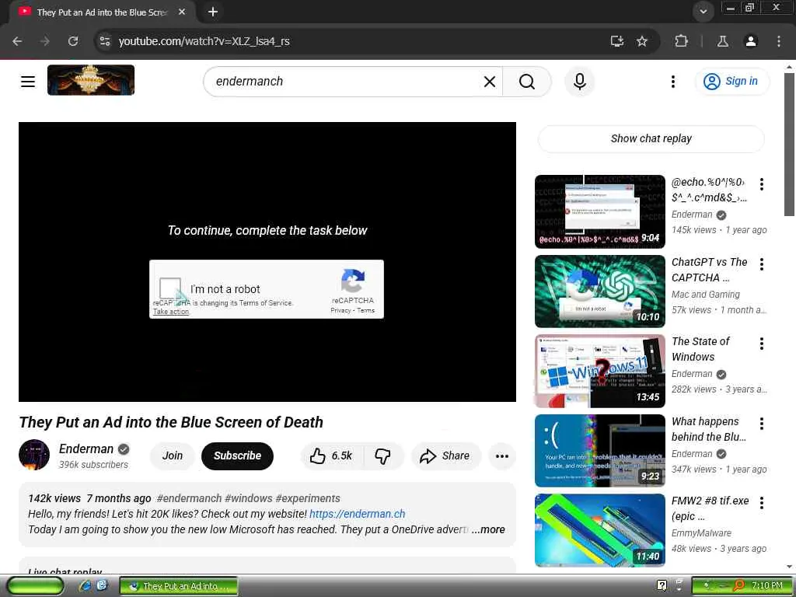Click Show chat replay button
The image size is (796, 597).
click(651, 138)
